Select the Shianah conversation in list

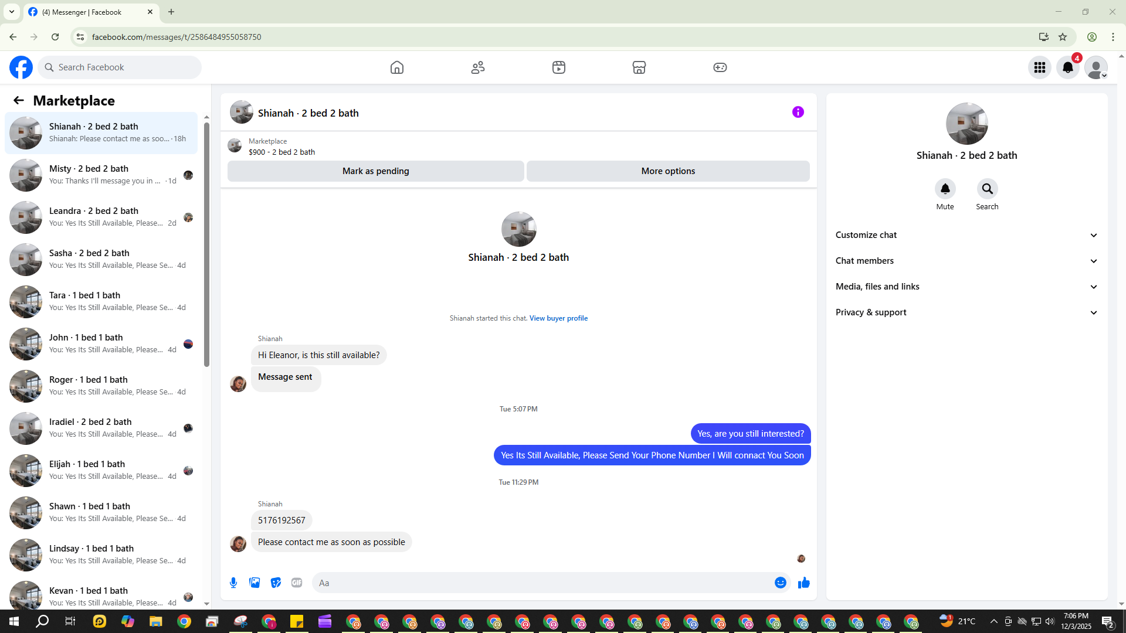point(101,132)
